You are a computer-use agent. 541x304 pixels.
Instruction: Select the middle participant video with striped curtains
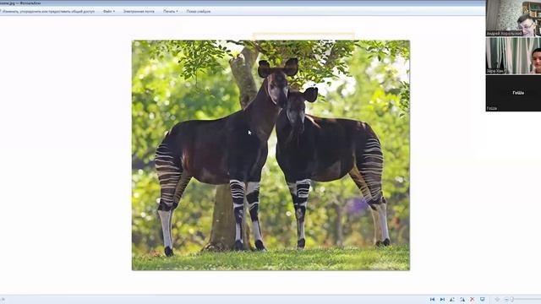point(513,56)
